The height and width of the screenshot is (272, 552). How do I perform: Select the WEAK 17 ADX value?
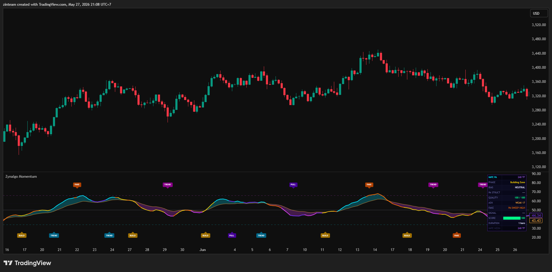pos(520,203)
